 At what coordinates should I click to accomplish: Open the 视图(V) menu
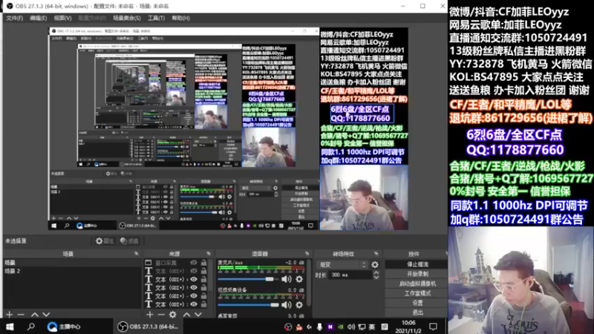click(x=62, y=18)
